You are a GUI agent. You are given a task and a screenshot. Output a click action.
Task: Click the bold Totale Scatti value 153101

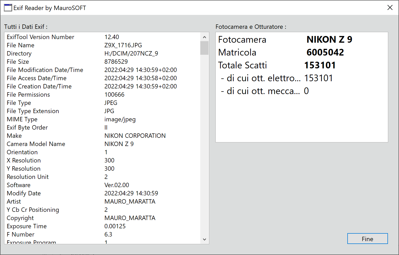point(320,65)
